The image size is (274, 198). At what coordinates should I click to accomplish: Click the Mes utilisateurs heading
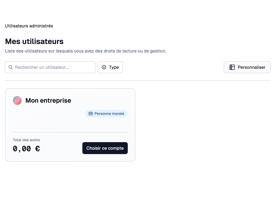click(34, 42)
